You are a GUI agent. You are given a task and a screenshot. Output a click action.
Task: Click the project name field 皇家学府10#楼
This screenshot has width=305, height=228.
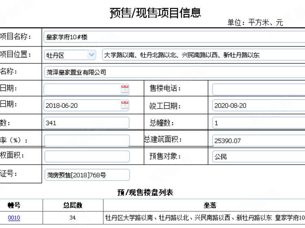(x=174, y=37)
